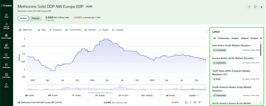The width and height of the screenshot is (266, 106).
Task: Open North America Amino Acids Market article
Action: (231, 103)
